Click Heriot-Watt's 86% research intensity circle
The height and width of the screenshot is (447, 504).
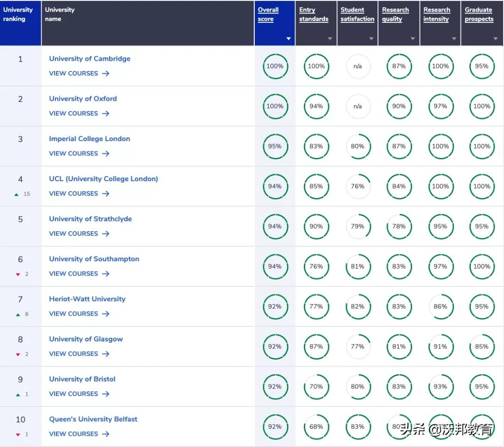pyautogui.click(x=441, y=307)
